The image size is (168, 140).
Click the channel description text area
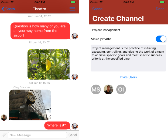(128, 58)
